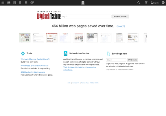Click the Save Page Now heading
This screenshot has height=116, width=166.
point(119,54)
